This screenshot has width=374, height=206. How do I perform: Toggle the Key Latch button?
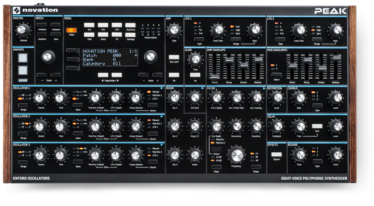coord(174,57)
